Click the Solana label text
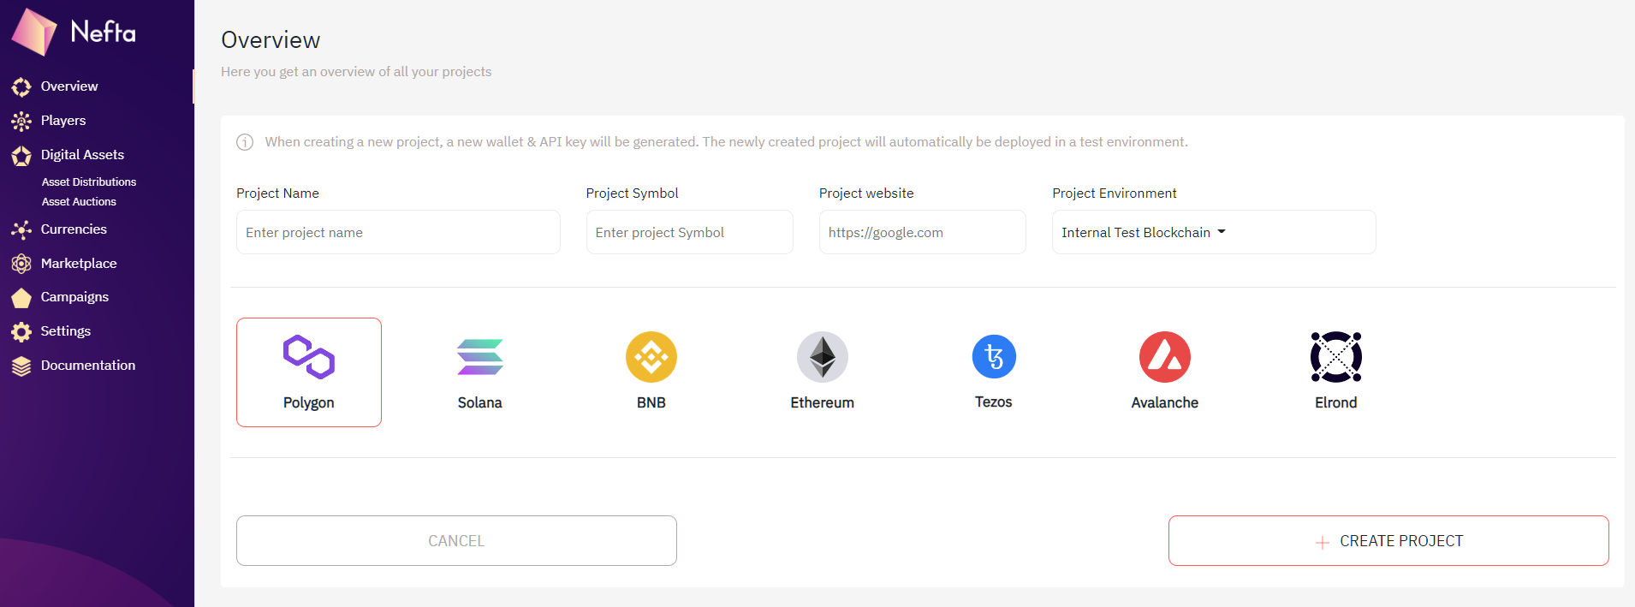The width and height of the screenshot is (1635, 607). pyautogui.click(x=480, y=402)
